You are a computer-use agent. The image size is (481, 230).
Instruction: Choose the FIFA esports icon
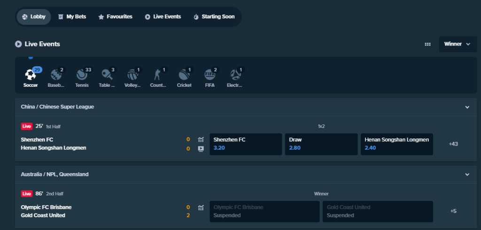(210, 75)
